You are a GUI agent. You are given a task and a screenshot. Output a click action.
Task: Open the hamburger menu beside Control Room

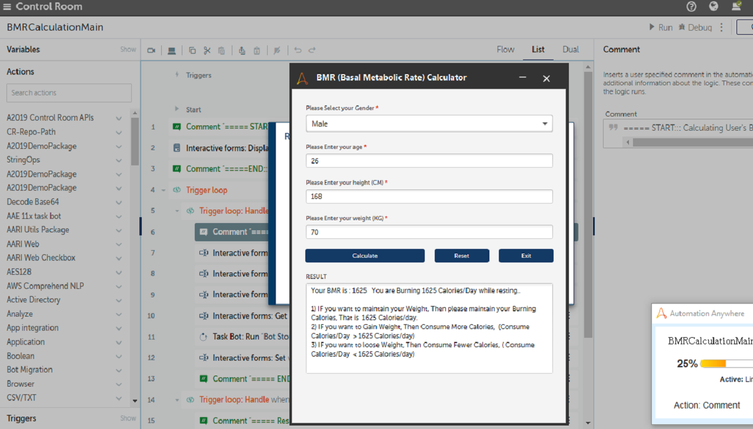click(x=7, y=7)
